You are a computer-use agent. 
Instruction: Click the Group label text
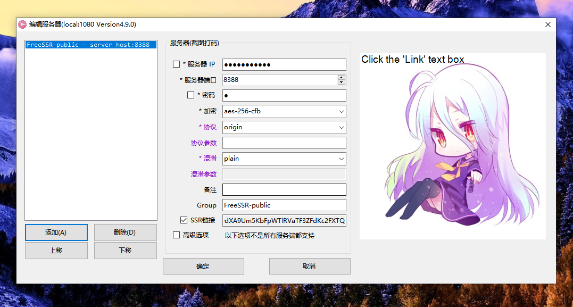(207, 205)
